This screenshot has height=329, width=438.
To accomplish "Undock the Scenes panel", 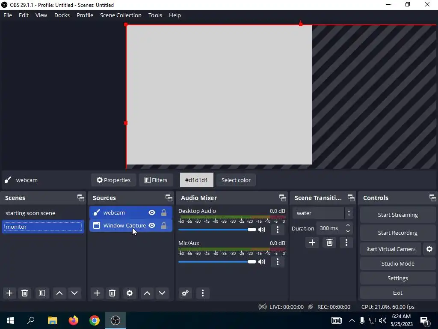I will click(x=81, y=198).
